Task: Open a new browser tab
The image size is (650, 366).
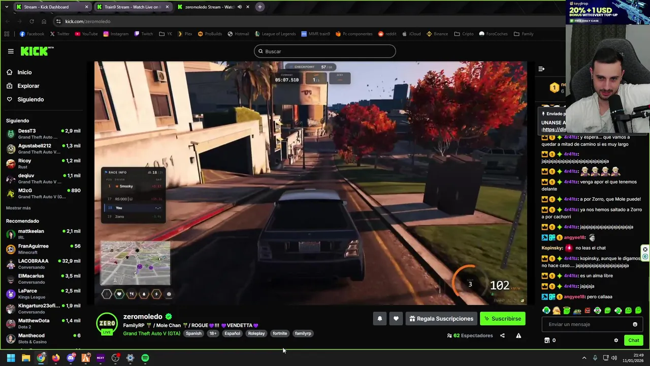Action: tap(260, 7)
